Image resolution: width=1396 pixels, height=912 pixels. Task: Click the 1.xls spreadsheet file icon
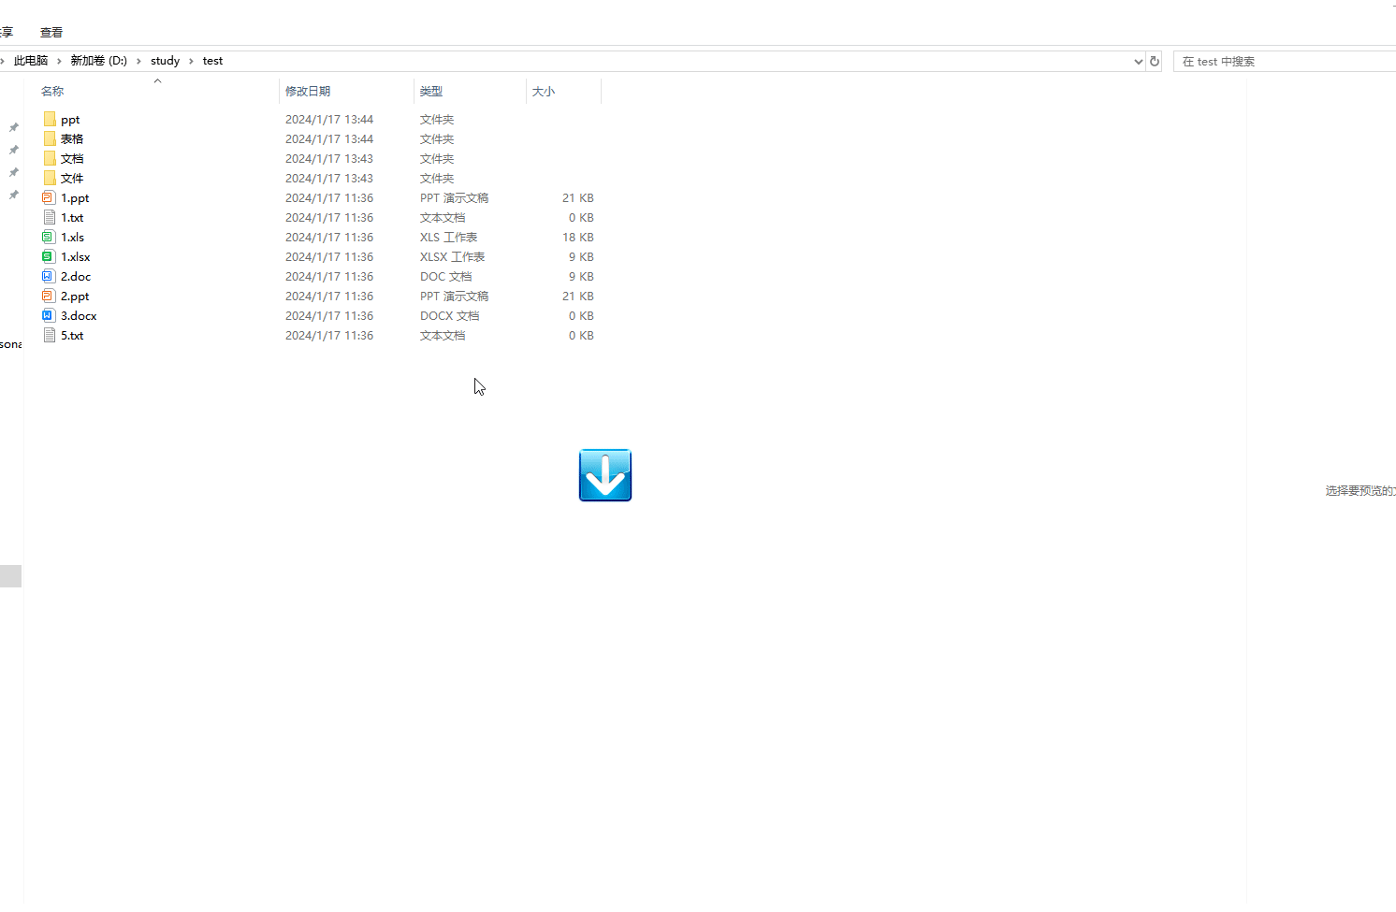pos(49,238)
